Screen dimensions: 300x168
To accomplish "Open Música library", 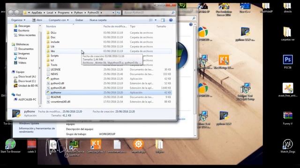I will tap(22, 58).
